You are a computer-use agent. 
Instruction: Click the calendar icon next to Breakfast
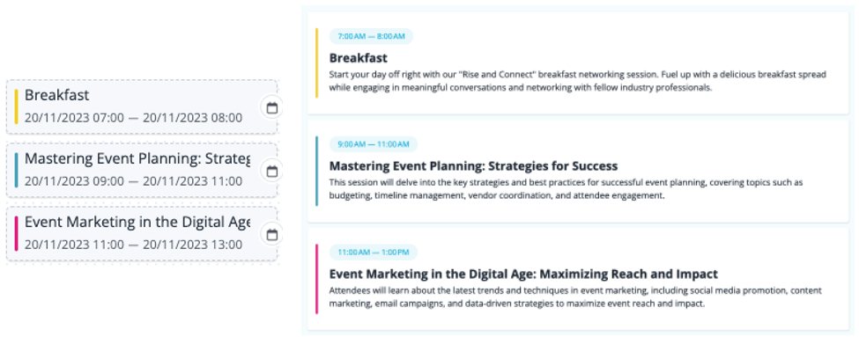272,107
